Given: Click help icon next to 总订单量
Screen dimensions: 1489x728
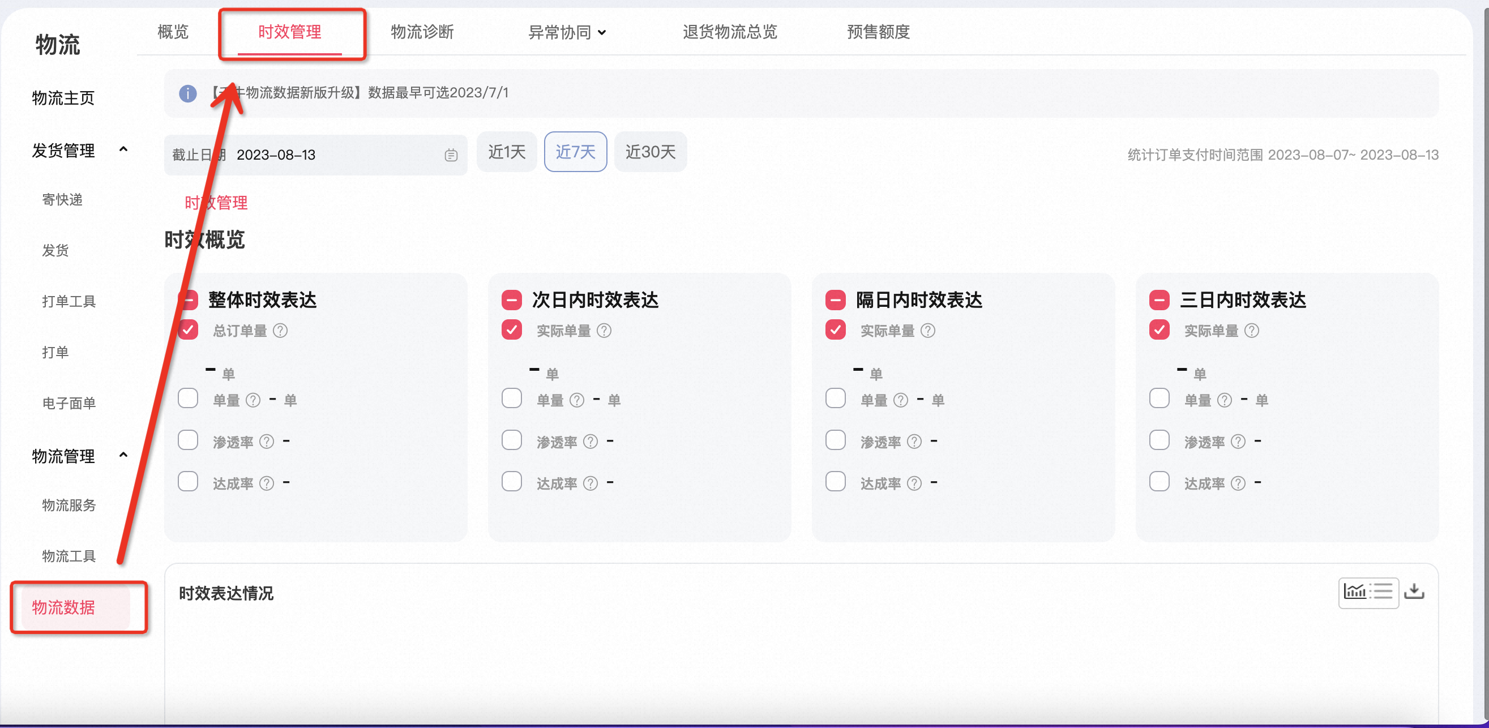Looking at the screenshot, I should [x=280, y=331].
